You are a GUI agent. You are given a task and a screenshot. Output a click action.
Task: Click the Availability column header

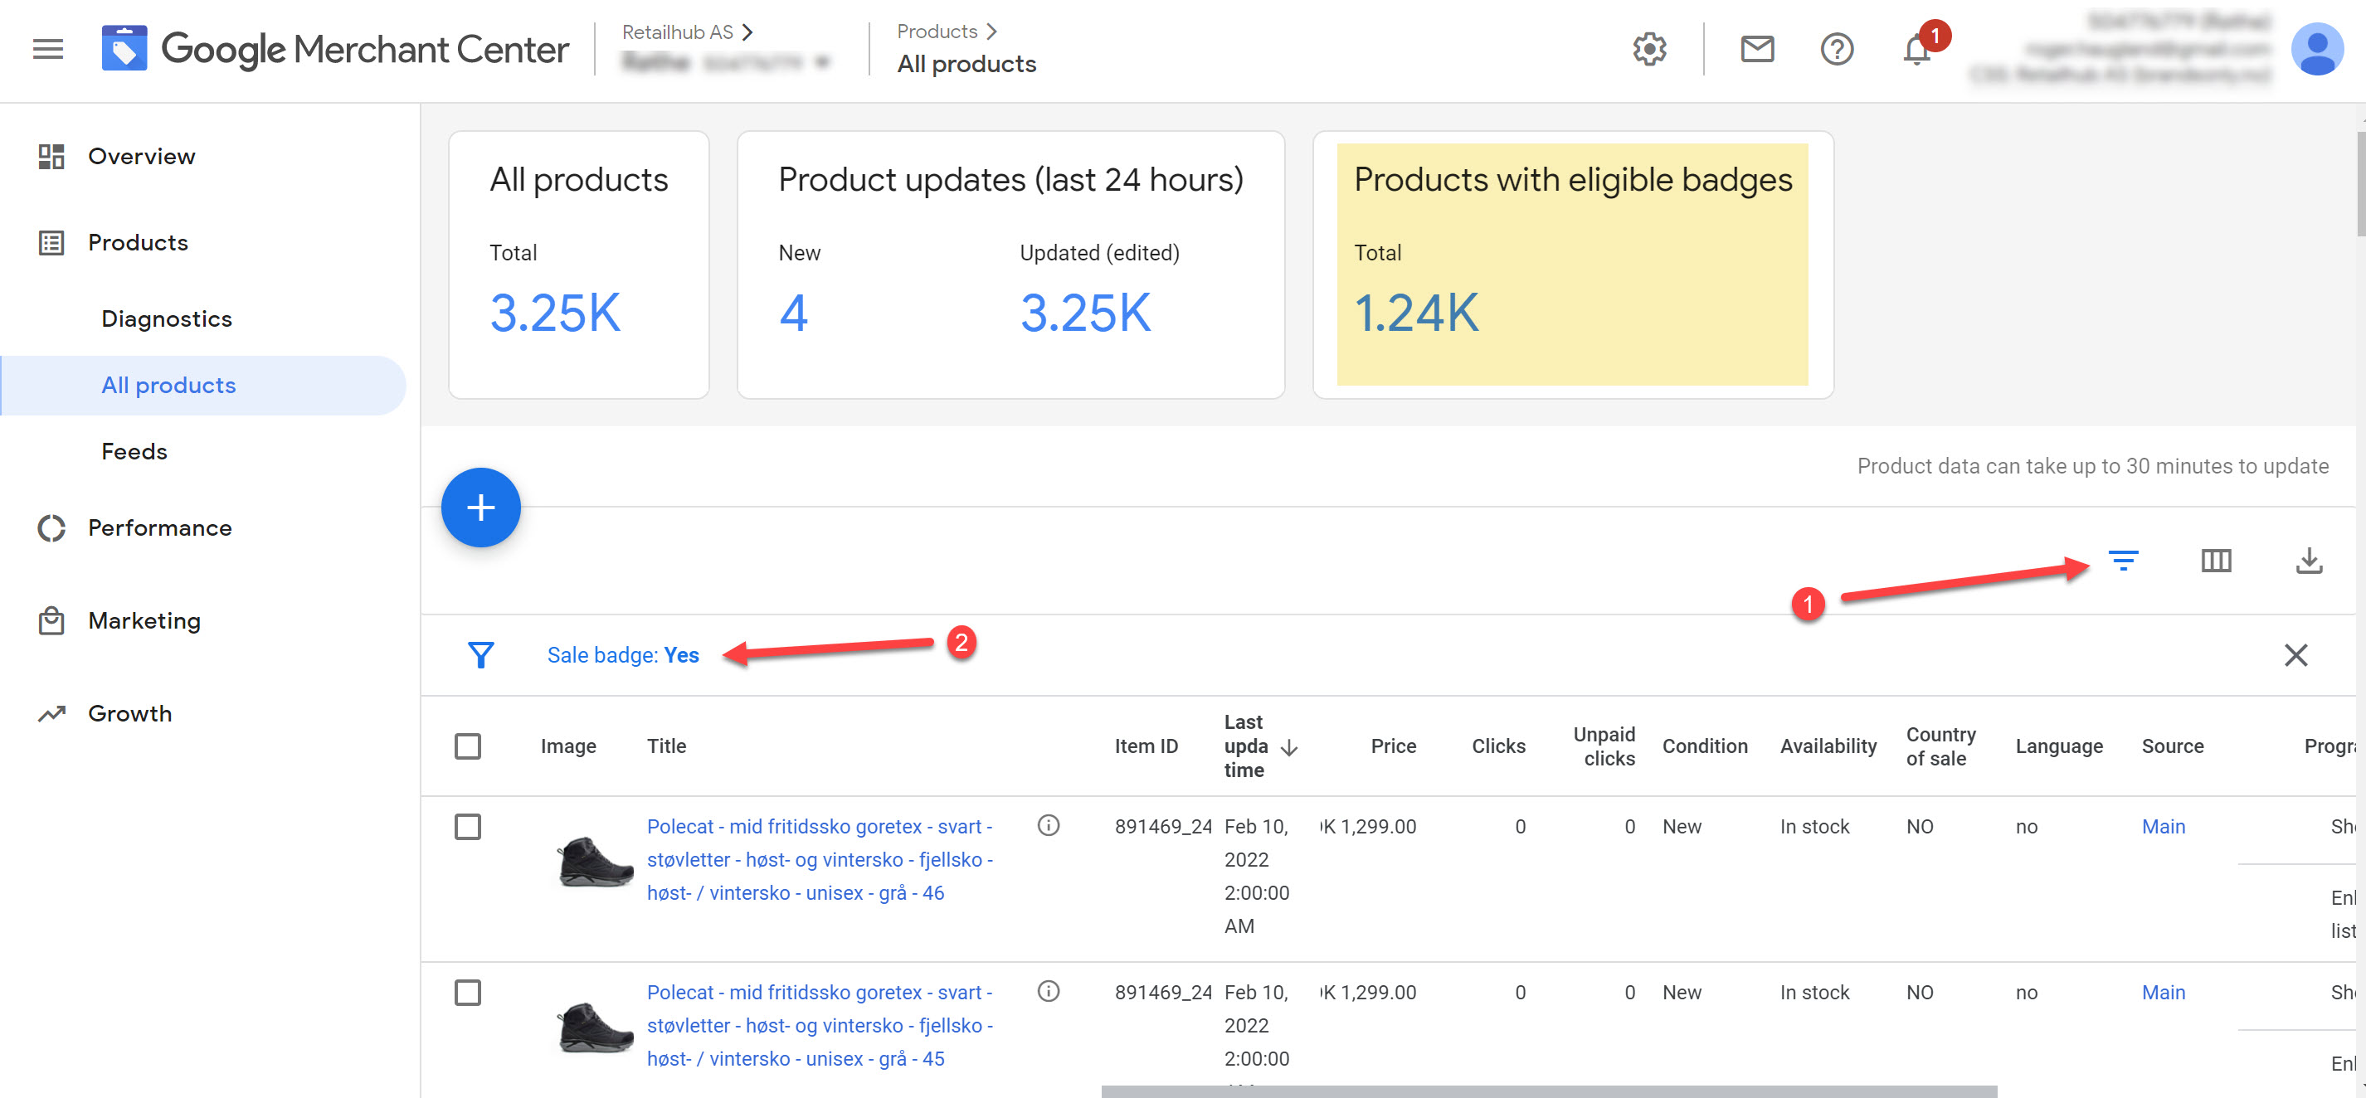[x=1828, y=746]
